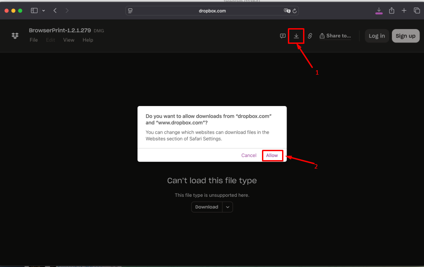Open Safari share menu
This screenshot has width=424, height=267.
point(391,11)
